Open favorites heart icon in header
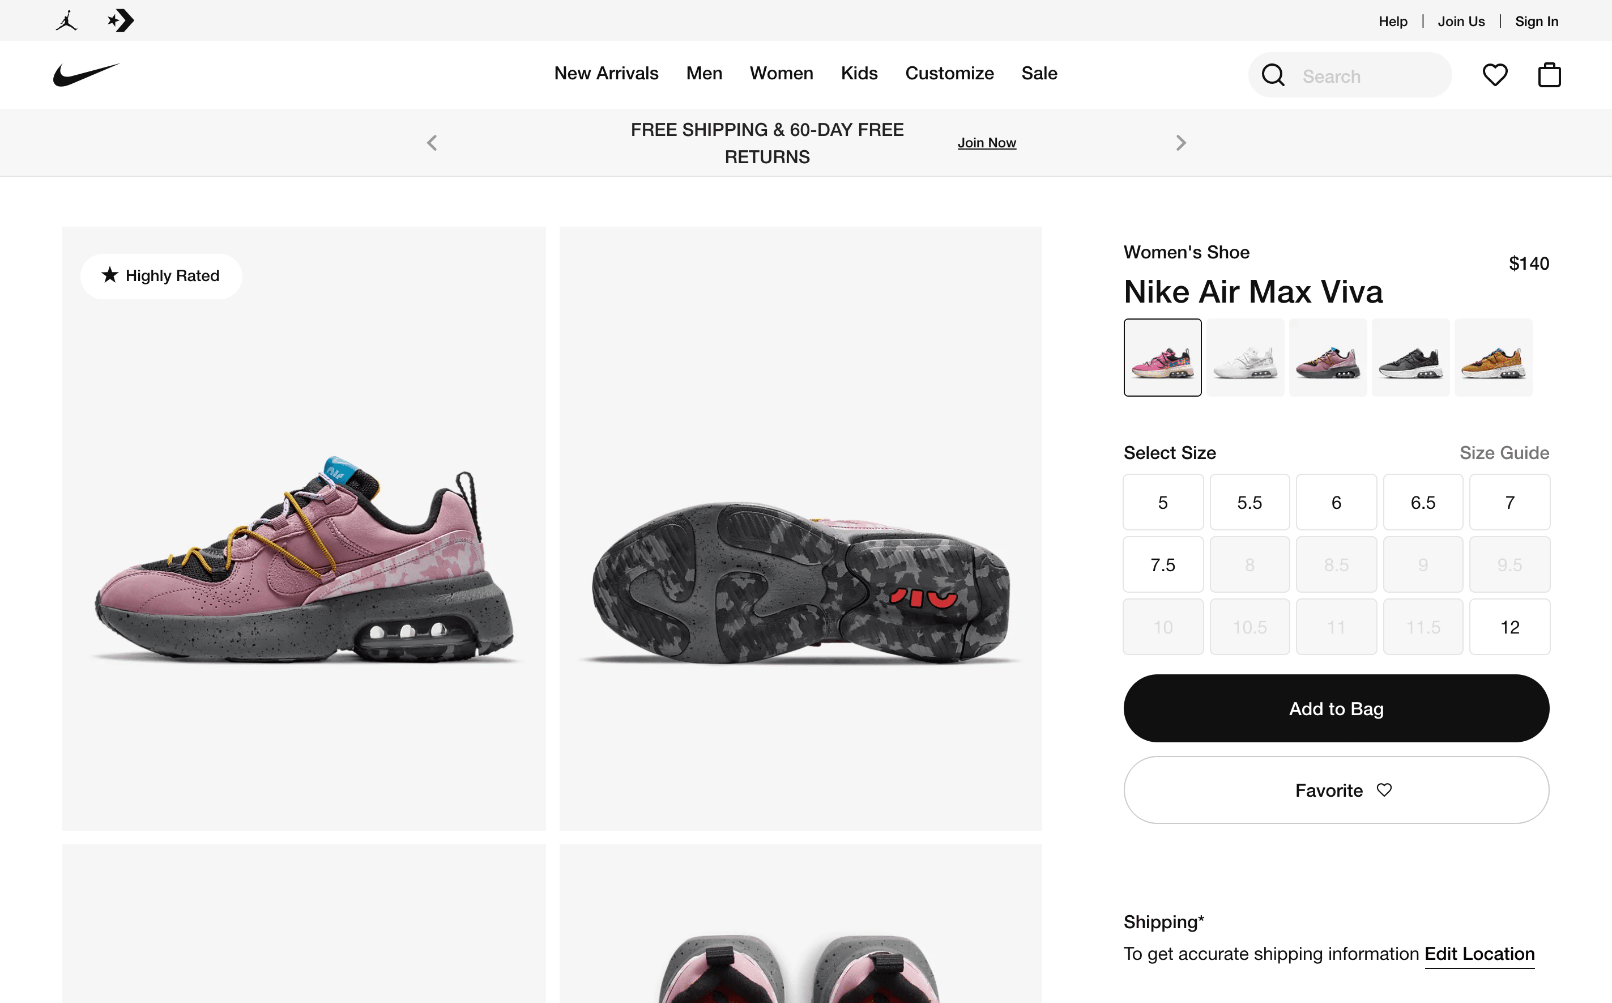This screenshot has height=1003, width=1612. [1495, 75]
